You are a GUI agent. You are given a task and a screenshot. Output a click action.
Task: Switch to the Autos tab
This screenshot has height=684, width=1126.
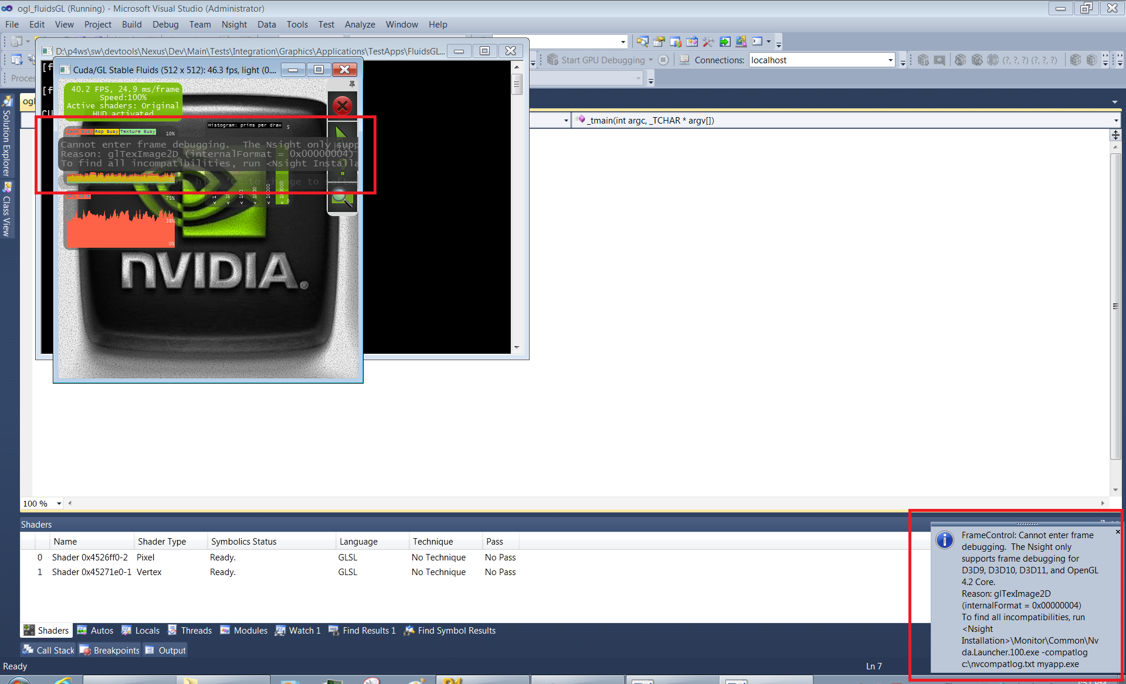pos(95,630)
